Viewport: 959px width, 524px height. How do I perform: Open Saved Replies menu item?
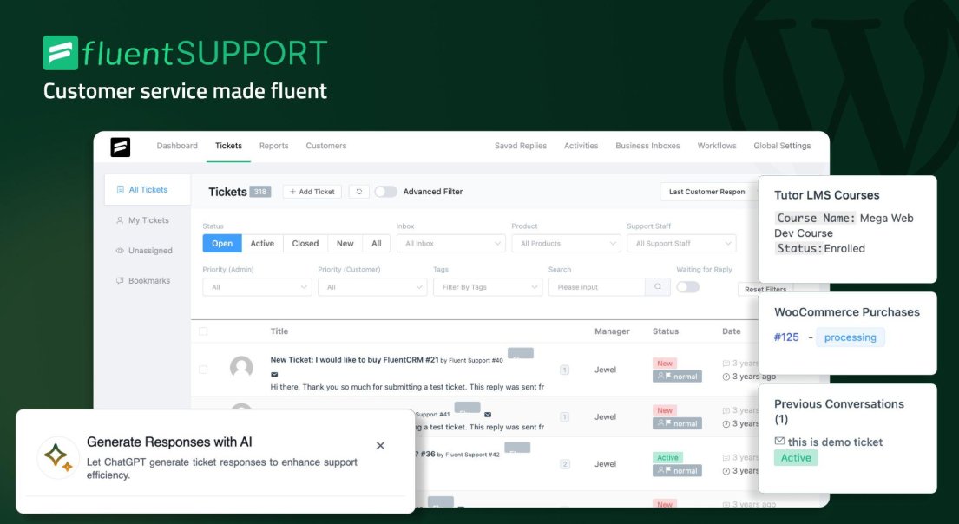(521, 146)
